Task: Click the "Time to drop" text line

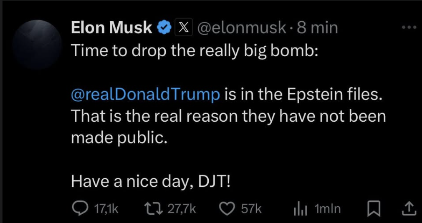Action: (x=195, y=50)
